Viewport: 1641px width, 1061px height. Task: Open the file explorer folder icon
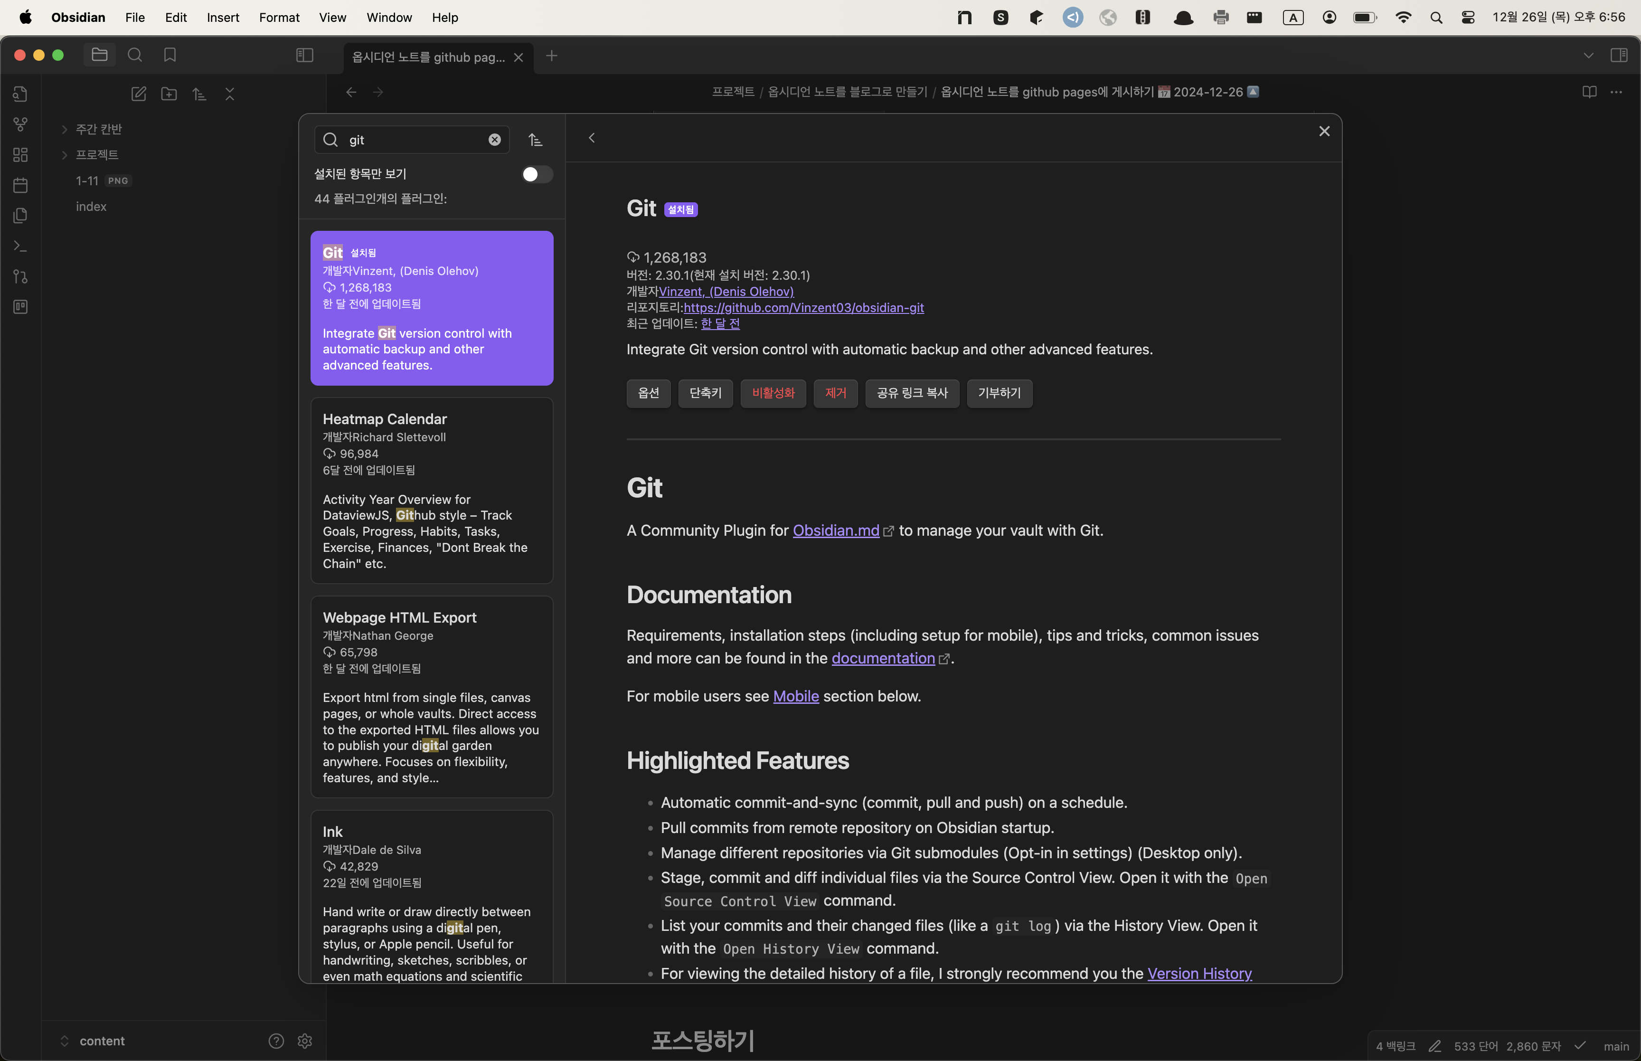click(100, 55)
